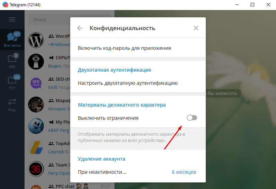
Task: Click Включить код-пароль для приложения
Action: pyautogui.click(x=138, y=48)
